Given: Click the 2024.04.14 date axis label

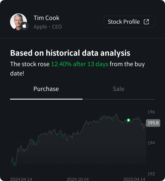Looking at the screenshot, I should pos(21,179).
